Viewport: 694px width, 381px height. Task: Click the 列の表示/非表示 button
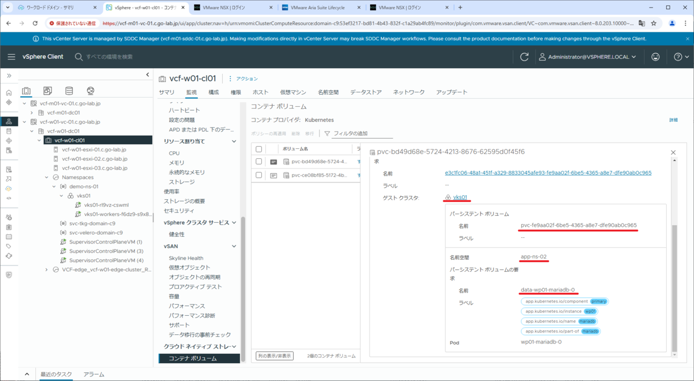(x=274, y=356)
